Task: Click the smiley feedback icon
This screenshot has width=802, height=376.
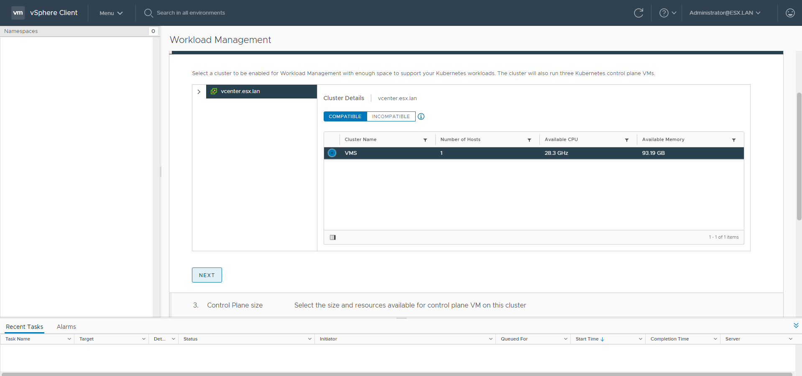Action: (x=790, y=13)
